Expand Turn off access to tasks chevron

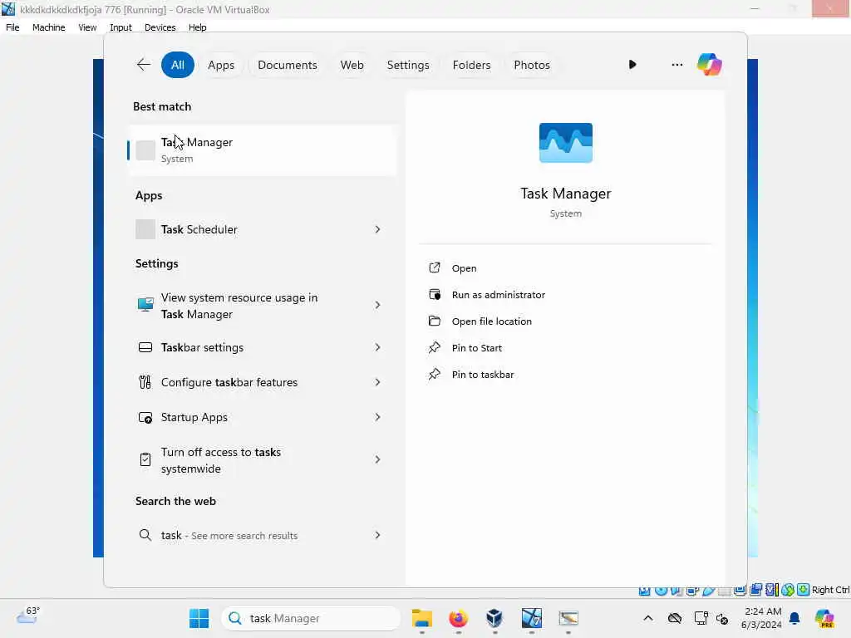coord(378,459)
